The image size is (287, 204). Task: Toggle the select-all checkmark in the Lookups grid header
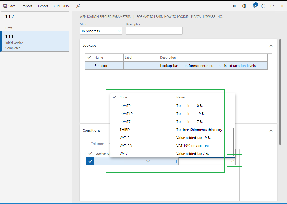89,57
